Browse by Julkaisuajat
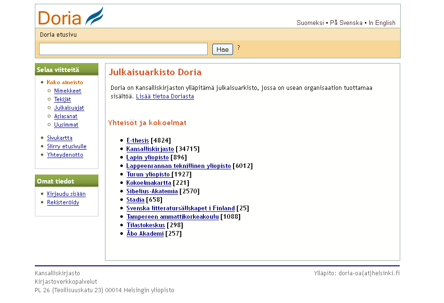 pyautogui.click(x=69, y=108)
